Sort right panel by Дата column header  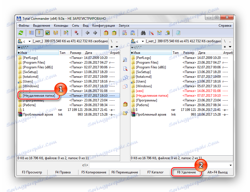coord(209,53)
